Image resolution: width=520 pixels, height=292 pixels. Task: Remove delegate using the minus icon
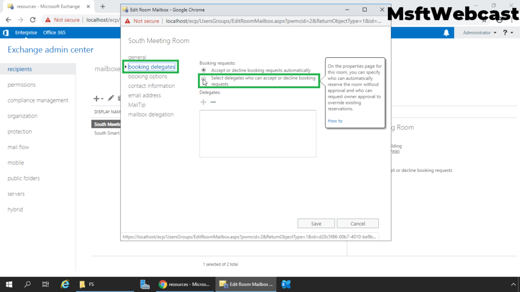[213, 102]
